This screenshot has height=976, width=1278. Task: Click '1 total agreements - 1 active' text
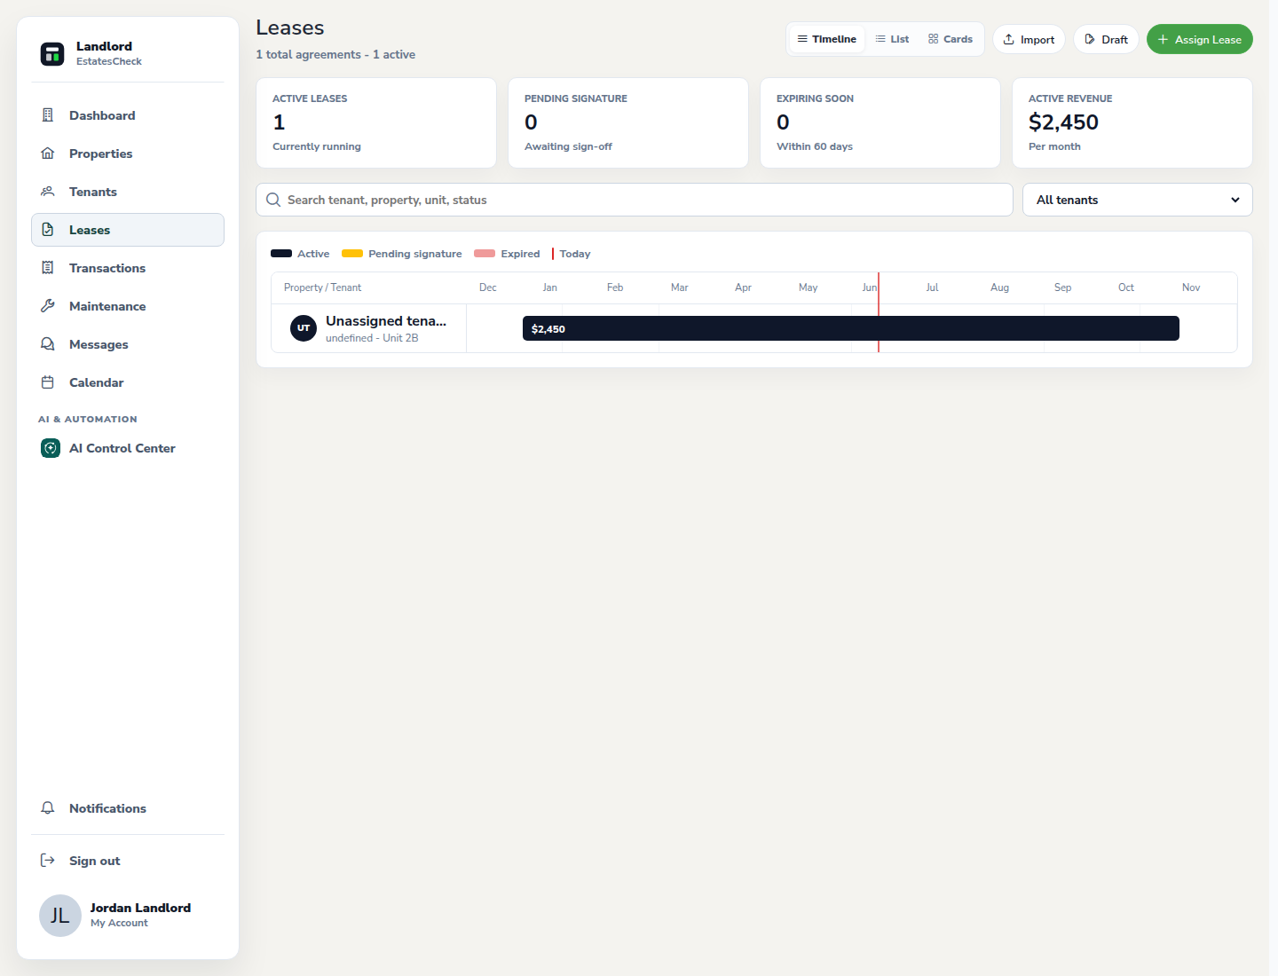(x=335, y=54)
